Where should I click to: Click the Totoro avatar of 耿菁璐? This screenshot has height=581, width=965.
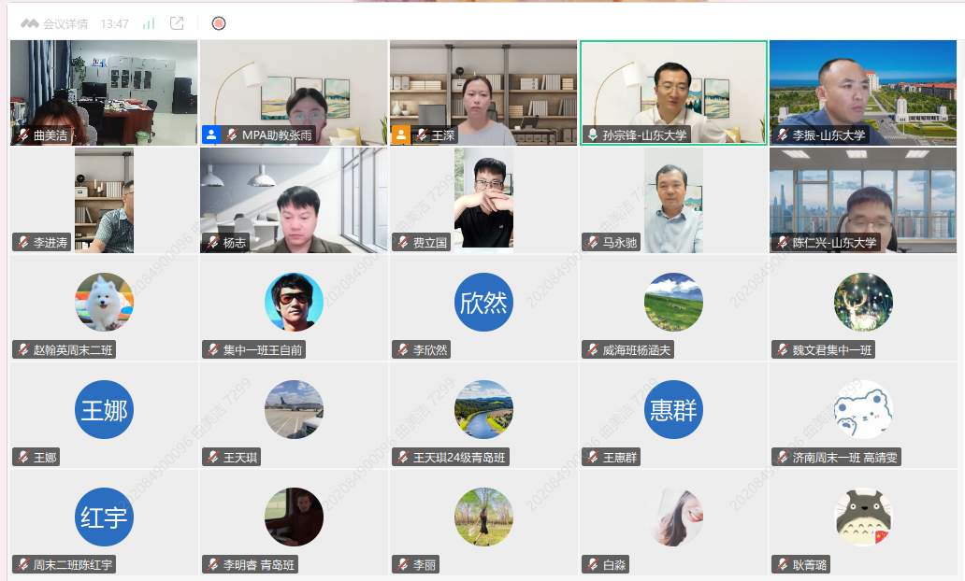pos(863,517)
